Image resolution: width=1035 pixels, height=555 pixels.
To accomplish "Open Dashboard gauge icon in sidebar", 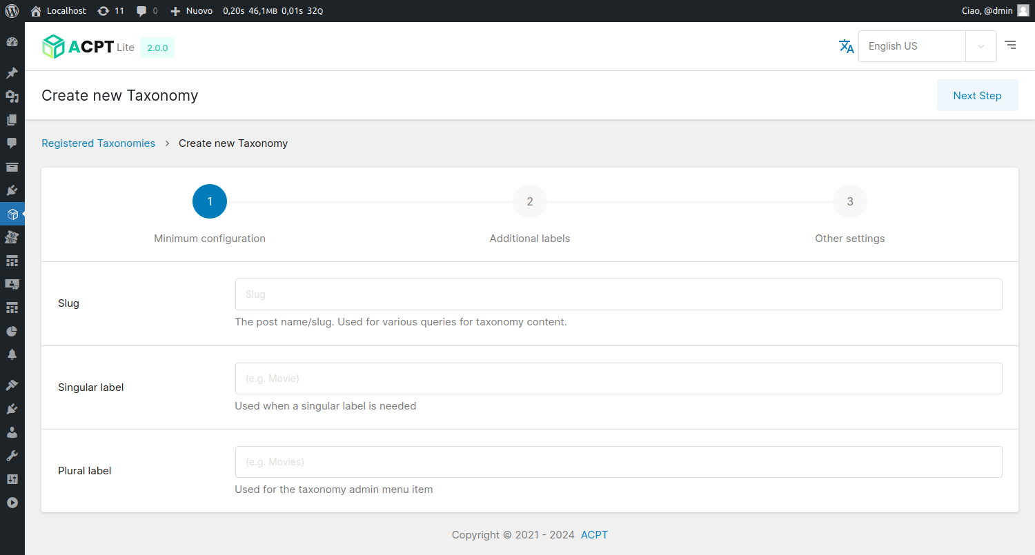I will pyautogui.click(x=12, y=42).
